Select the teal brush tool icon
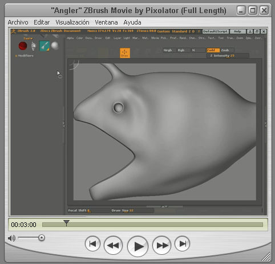The width and height of the screenshot is (275, 264). tap(45, 46)
